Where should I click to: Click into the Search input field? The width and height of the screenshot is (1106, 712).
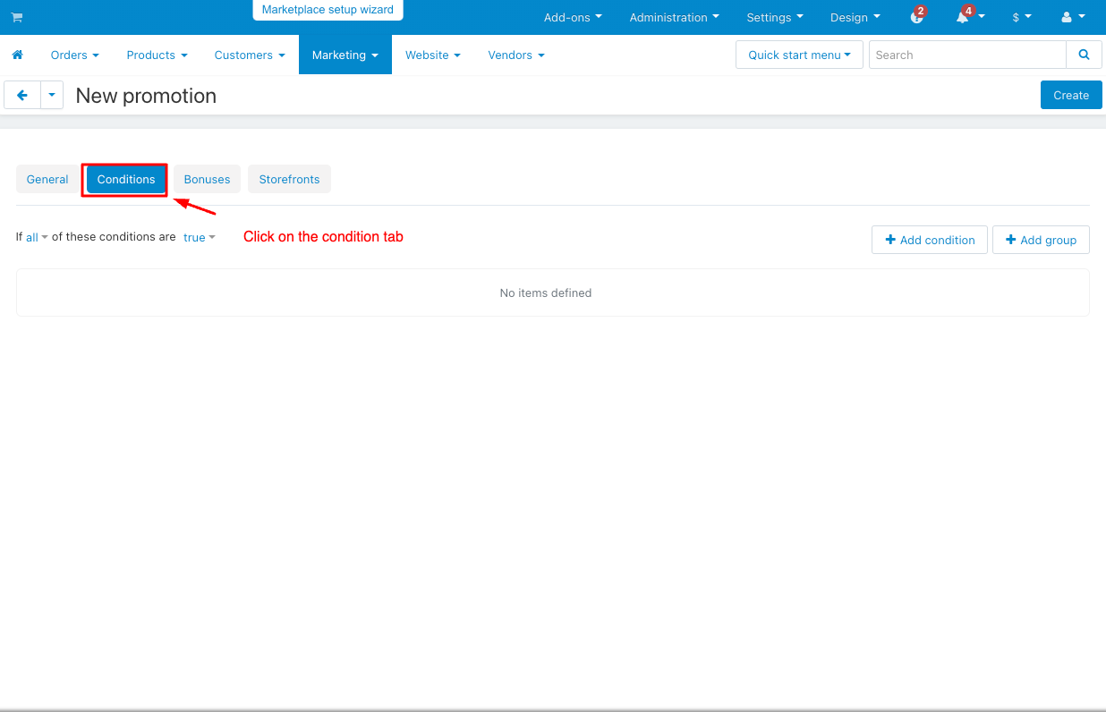pyautogui.click(x=966, y=55)
